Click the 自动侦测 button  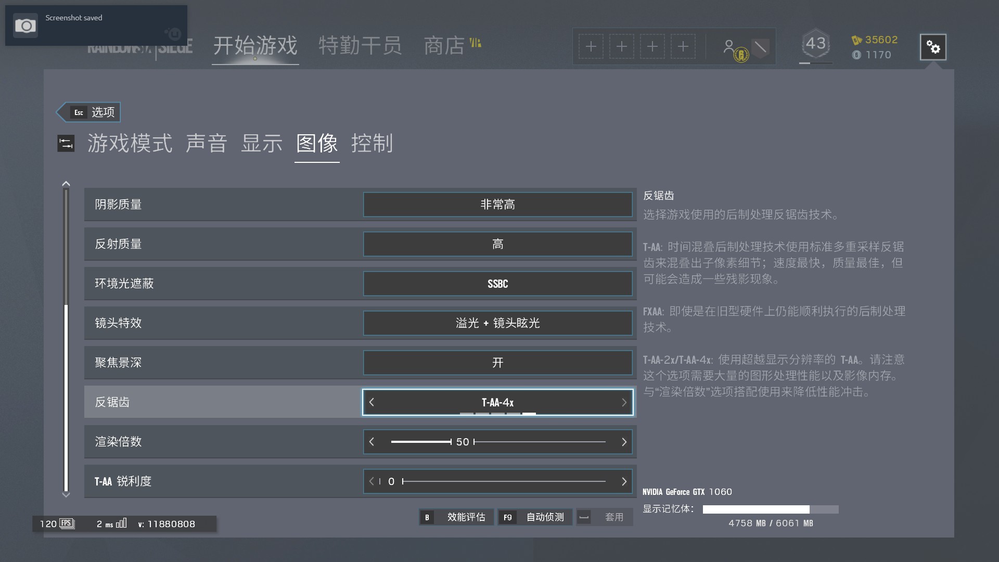535,517
